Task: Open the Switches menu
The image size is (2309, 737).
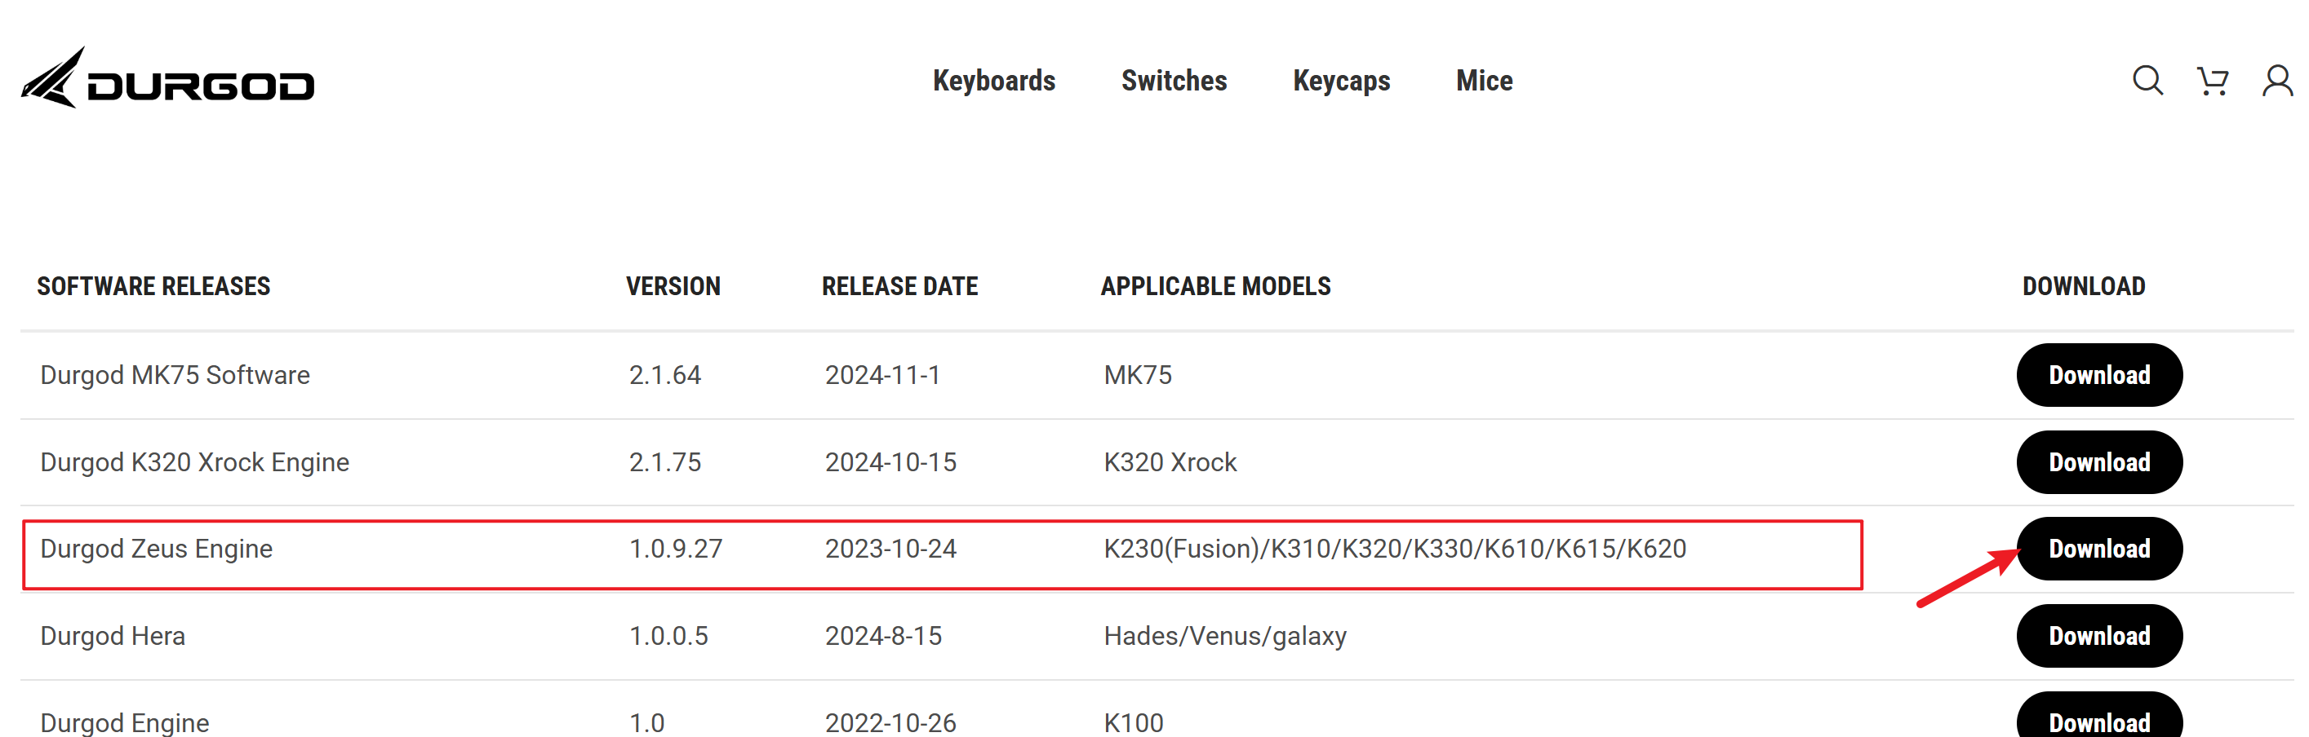Action: pos(1174,81)
